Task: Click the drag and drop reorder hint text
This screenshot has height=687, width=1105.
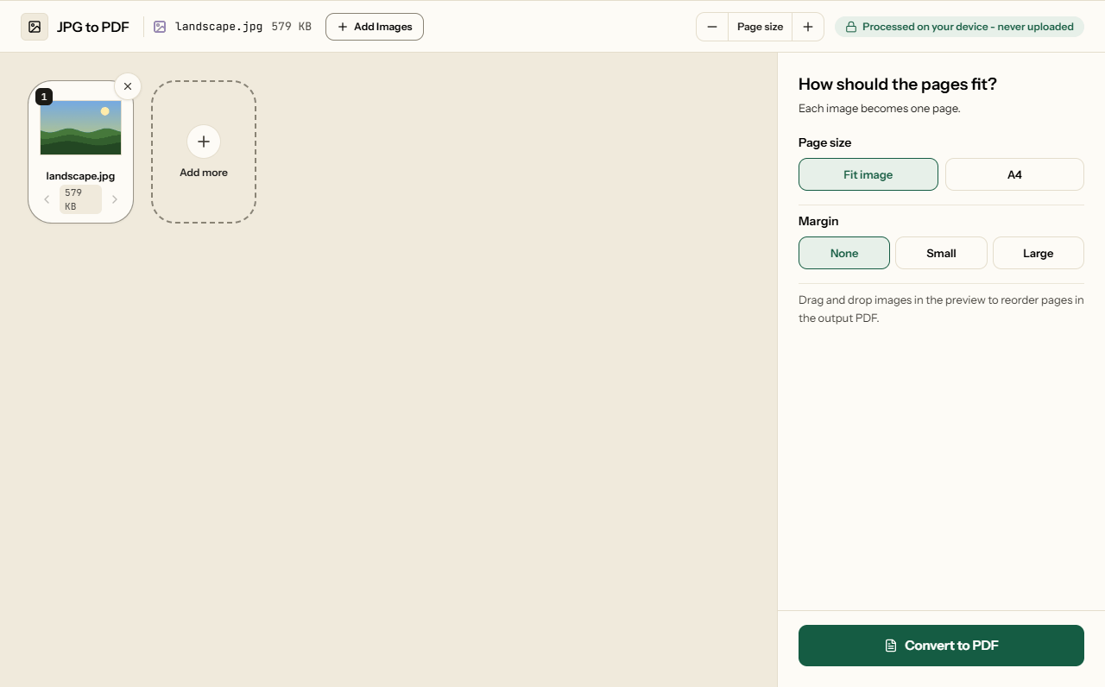Action: [x=941, y=309]
